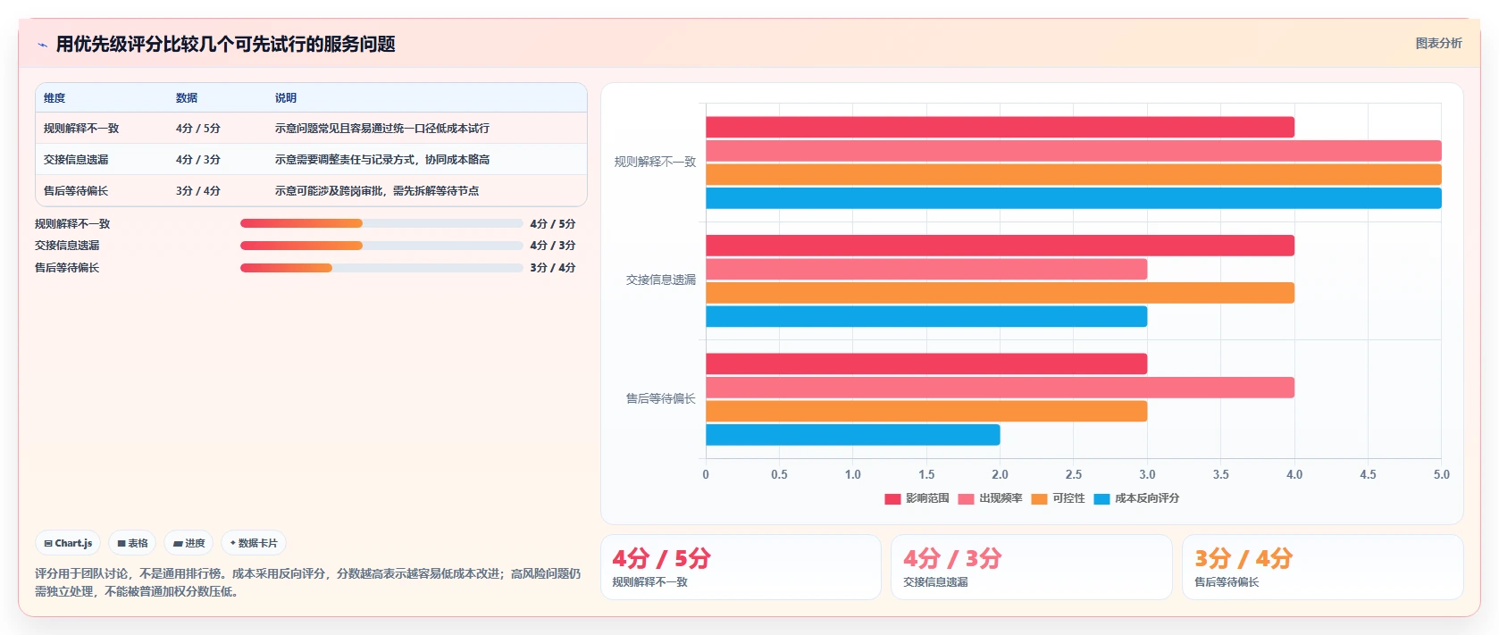Screen dimensions: 1499x635
Task: Click the red 影响范围 bar for 交接信息遗漏
Action: [1000, 246]
